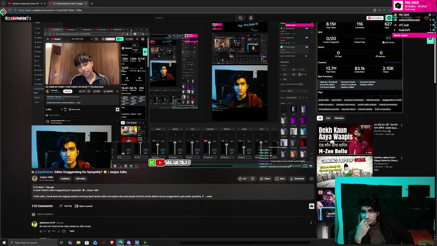
Task: Select the 'Watched' filter chip
Action: pyautogui.click(x=339, y=118)
